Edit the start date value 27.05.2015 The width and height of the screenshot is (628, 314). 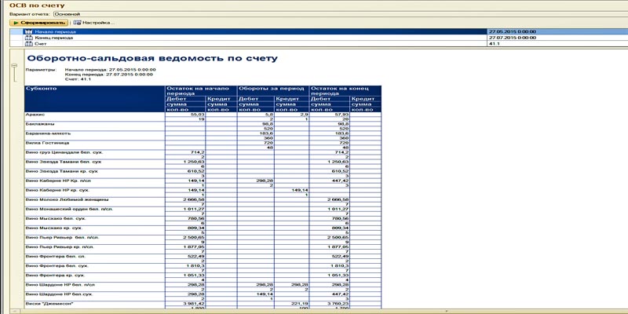pyautogui.click(x=510, y=32)
